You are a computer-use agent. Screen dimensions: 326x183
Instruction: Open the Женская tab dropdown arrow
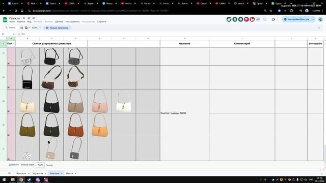(29, 173)
